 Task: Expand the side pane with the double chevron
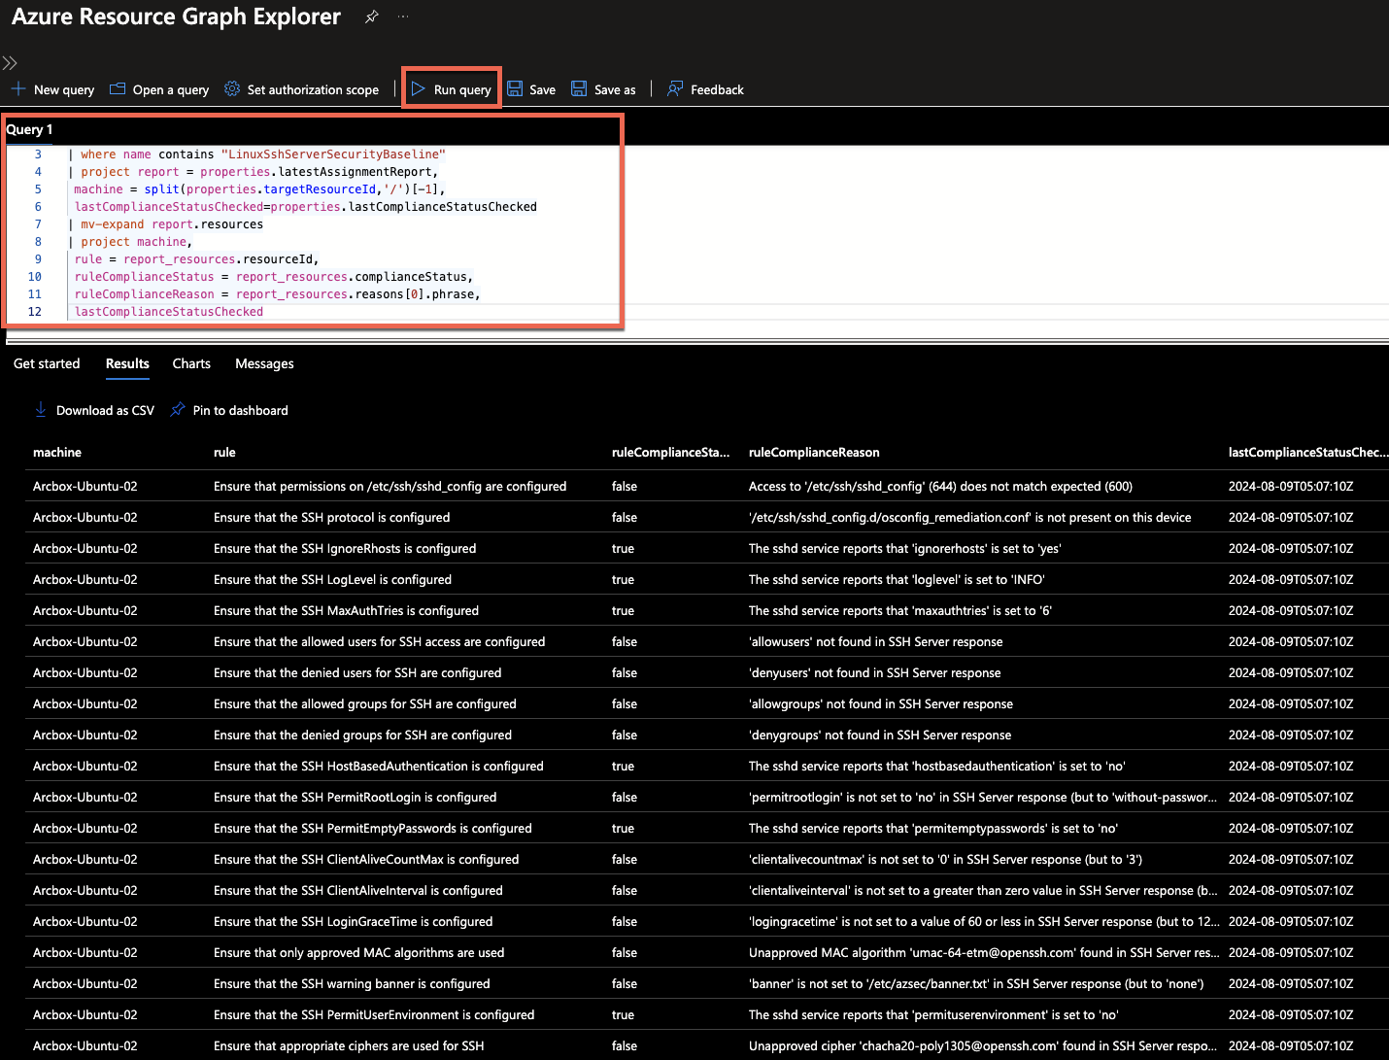pyautogui.click(x=10, y=63)
